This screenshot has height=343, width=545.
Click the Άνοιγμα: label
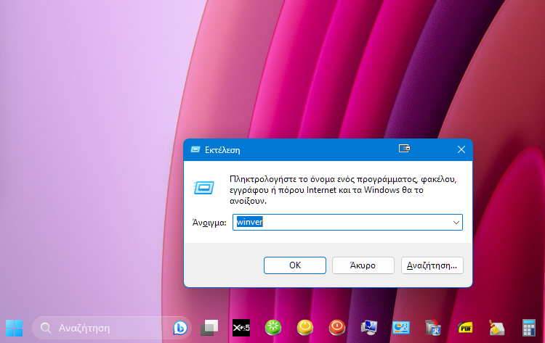coord(209,223)
